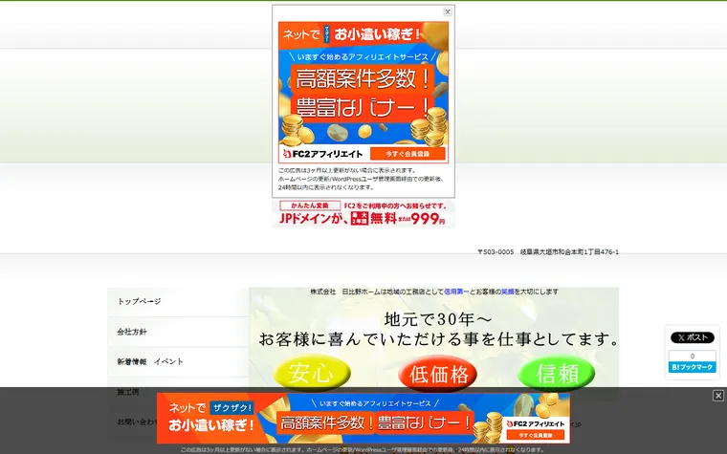Click the 地元で30年〜 headline text
Viewport: 727px width, 454px height.
click(438, 319)
